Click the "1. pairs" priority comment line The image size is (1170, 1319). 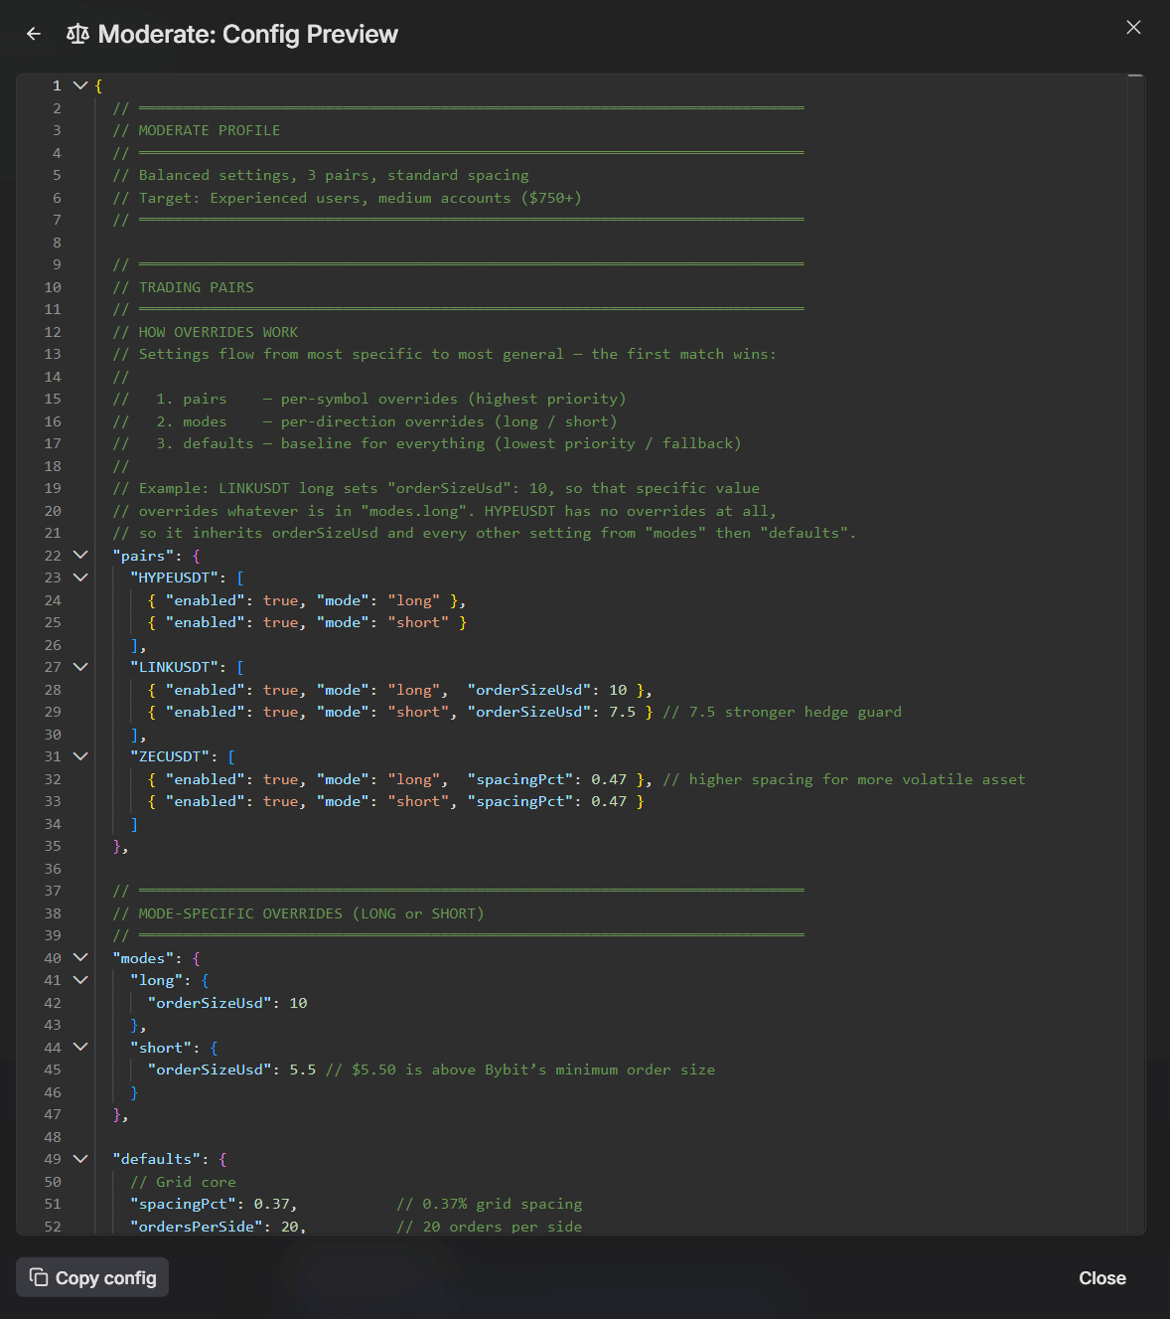[369, 399]
